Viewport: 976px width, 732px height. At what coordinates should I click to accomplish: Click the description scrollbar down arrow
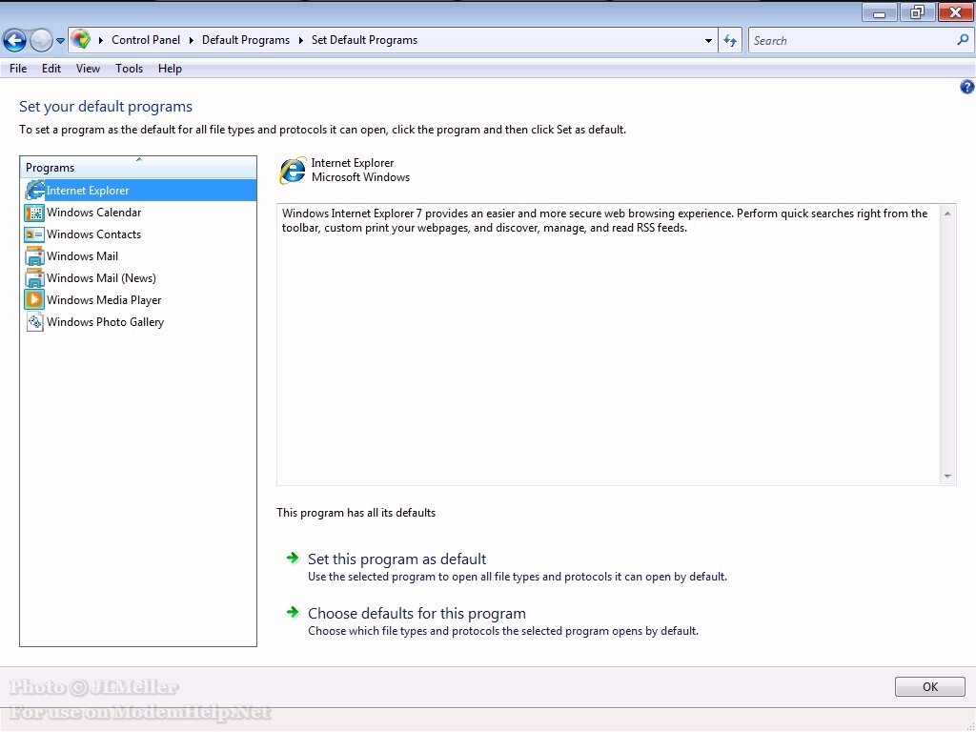click(947, 477)
